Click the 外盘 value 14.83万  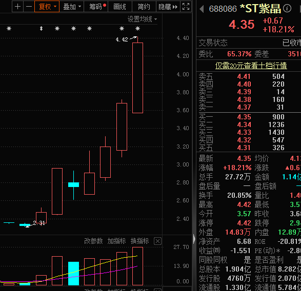coord(238,232)
